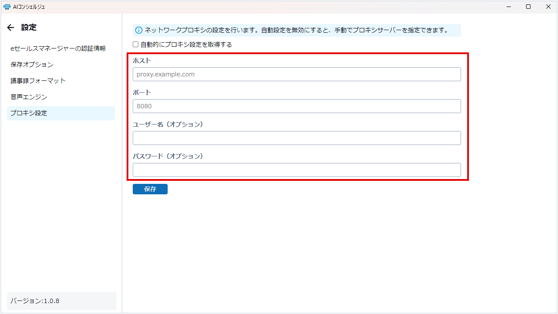Screen dimensions: 558x314
Task: Click into the パスワード (オプション) field
Action: point(296,170)
